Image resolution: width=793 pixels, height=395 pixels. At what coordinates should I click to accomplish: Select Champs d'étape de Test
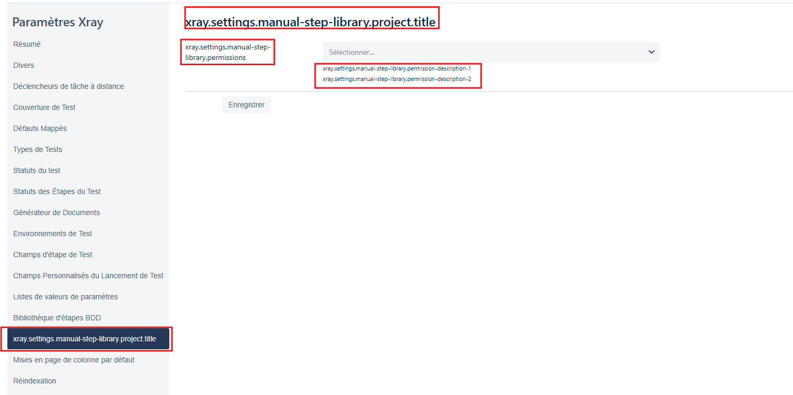[x=53, y=255]
